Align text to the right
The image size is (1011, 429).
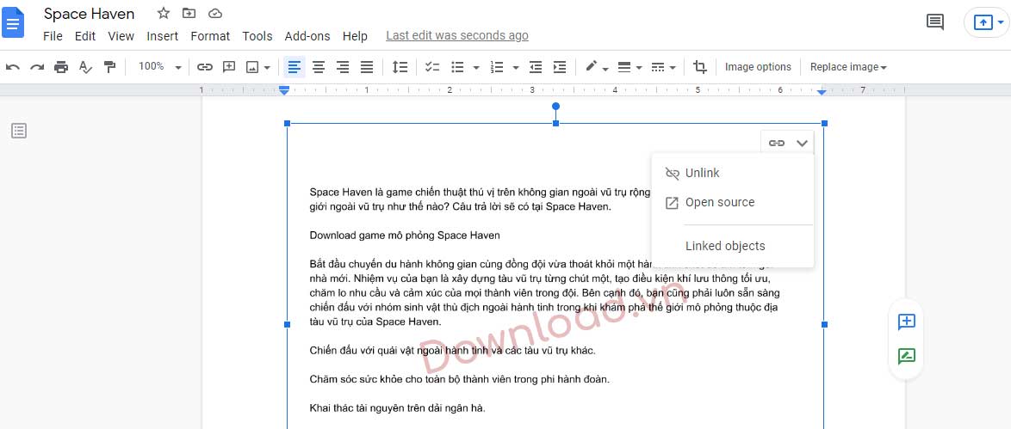pyautogui.click(x=343, y=67)
